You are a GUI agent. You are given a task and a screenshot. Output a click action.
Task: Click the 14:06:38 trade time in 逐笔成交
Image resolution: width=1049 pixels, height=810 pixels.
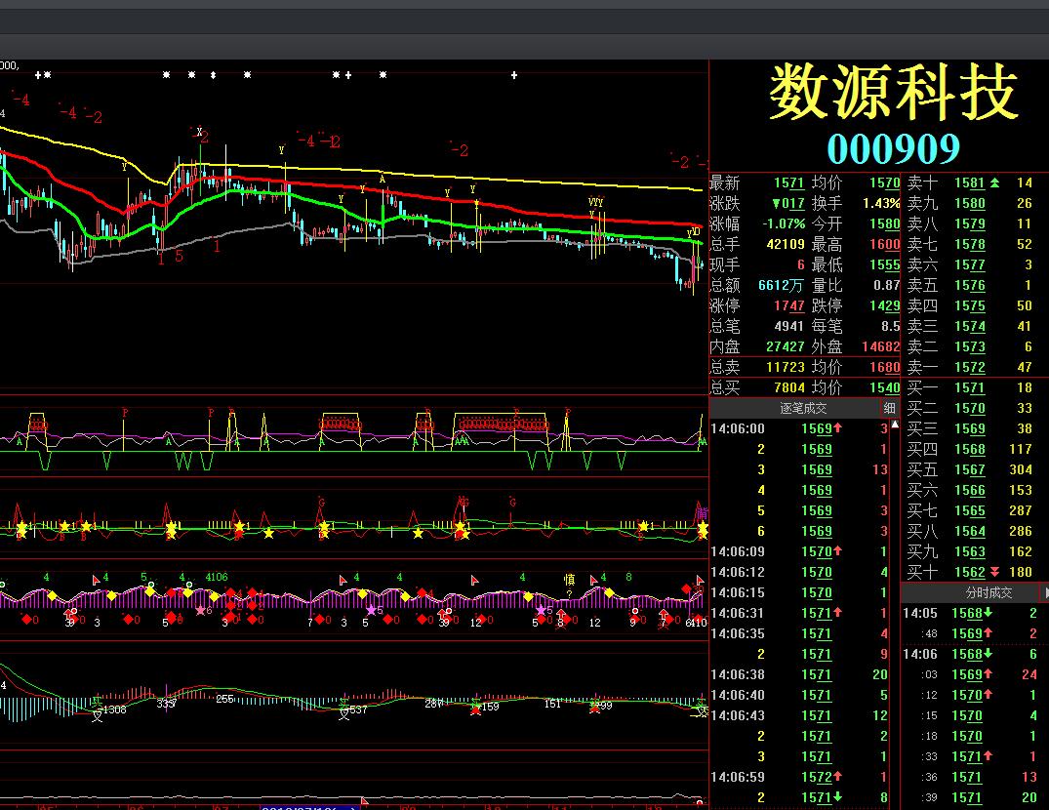click(738, 674)
